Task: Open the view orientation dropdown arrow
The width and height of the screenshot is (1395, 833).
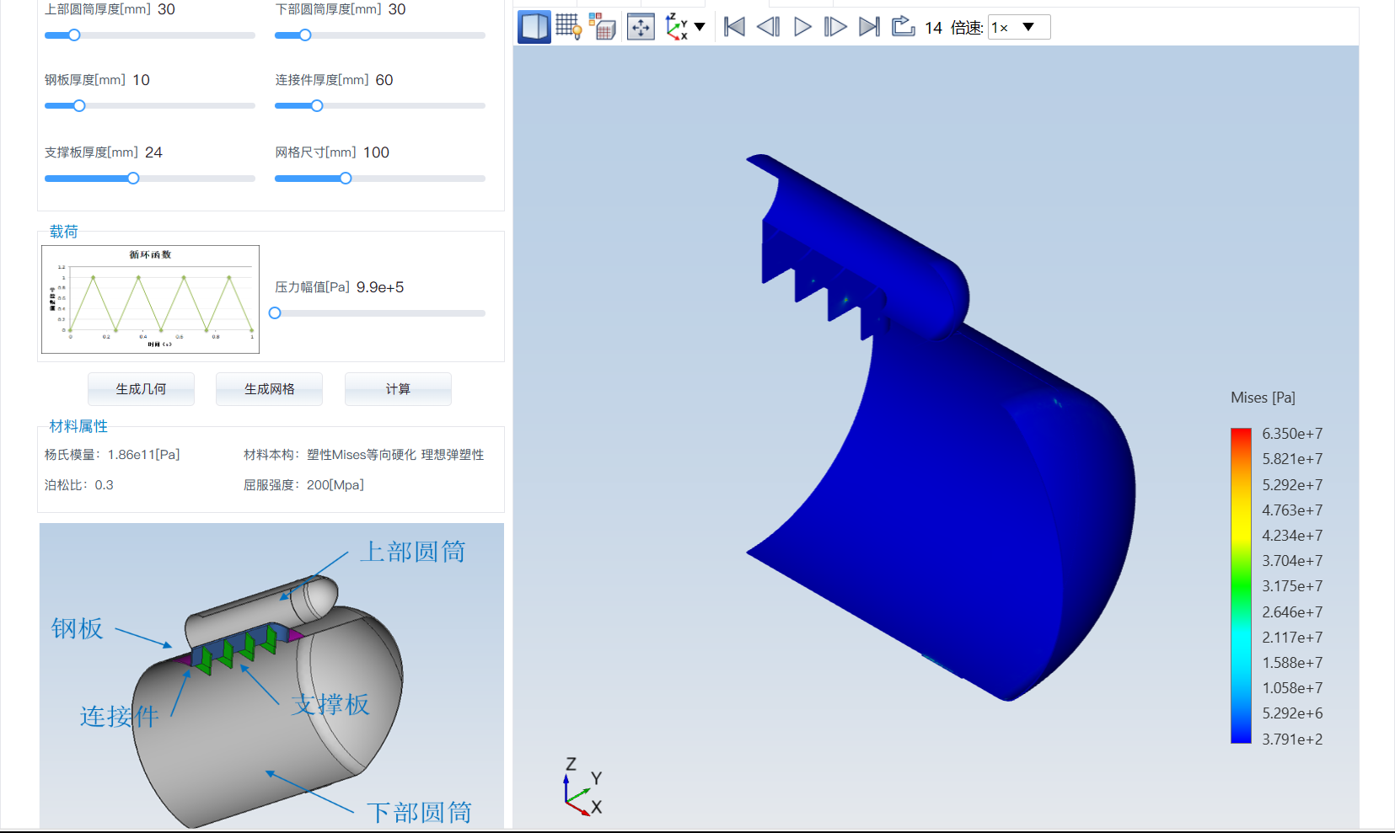Action: tap(700, 27)
